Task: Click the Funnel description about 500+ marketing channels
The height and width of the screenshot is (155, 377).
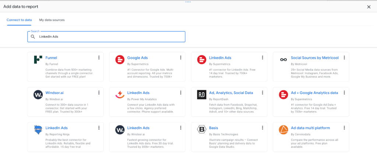Action: [x=70, y=73]
